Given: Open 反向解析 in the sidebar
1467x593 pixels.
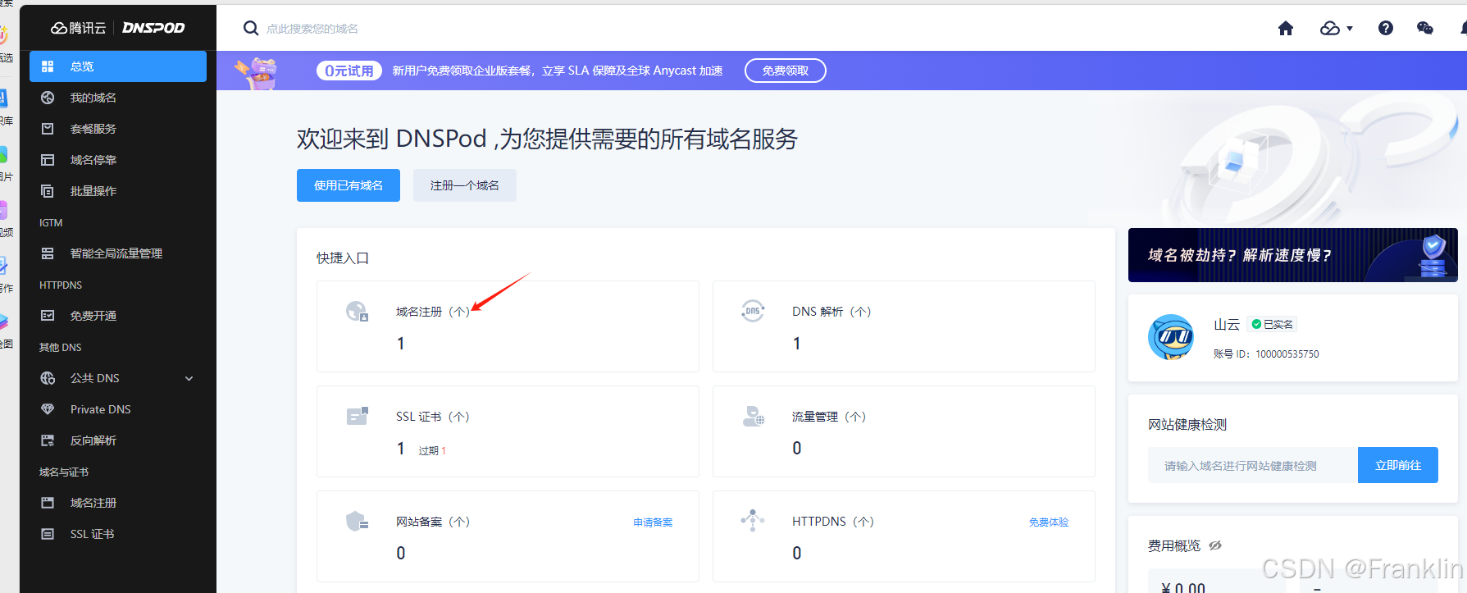Looking at the screenshot, I should pos(118,440).
